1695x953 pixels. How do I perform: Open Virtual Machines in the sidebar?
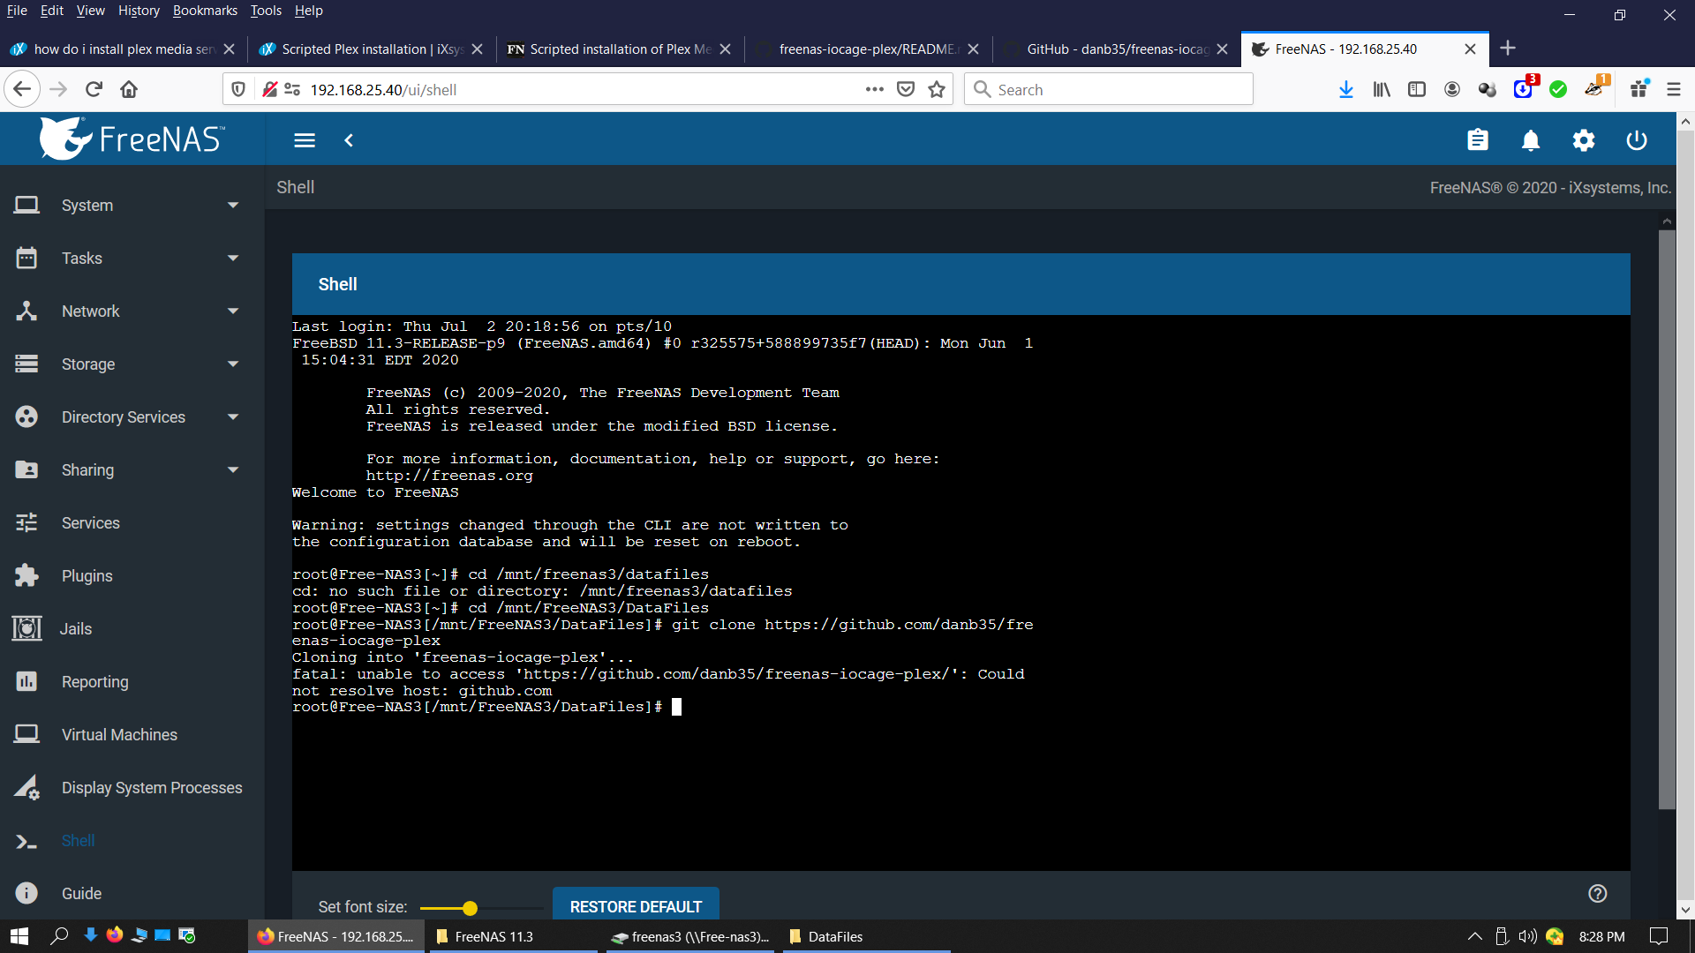132,734
